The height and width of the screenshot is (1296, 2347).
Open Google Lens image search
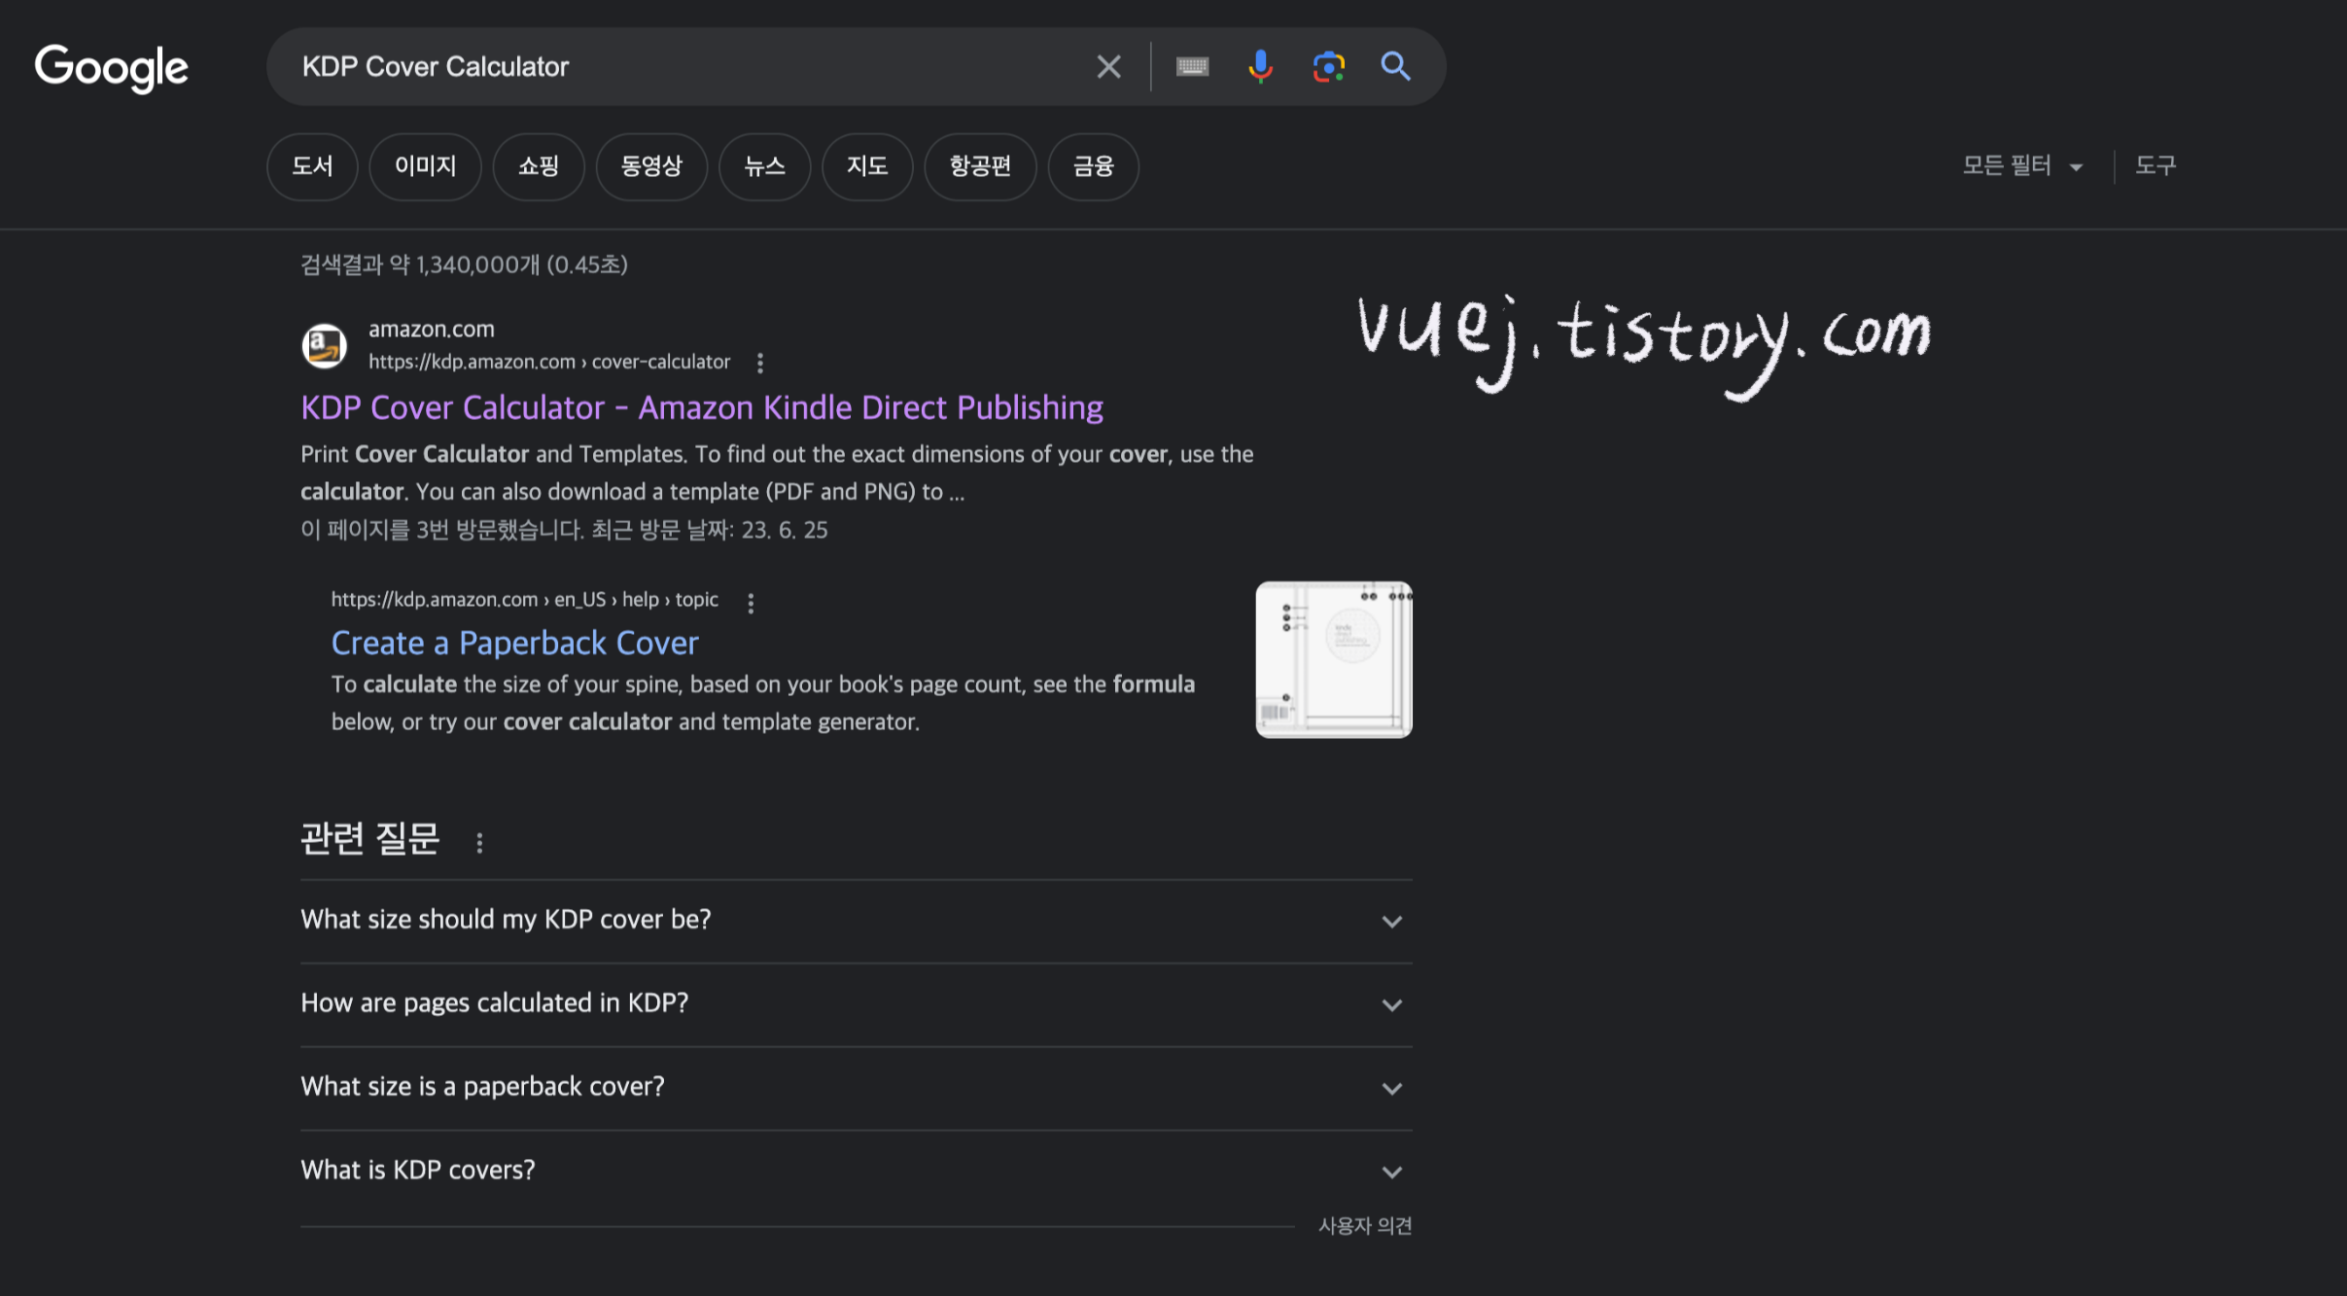pyautogui.click(x=1328, y=66)
